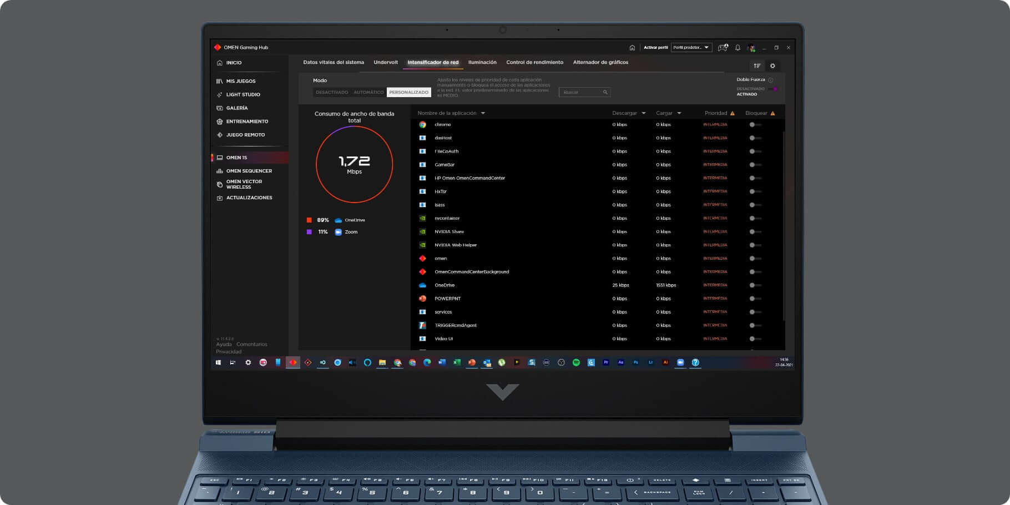The height and width of the screenshot is (505, 1010).
Task: Open the Perfil predeterminado dropdown
Action: click(691, 48)
